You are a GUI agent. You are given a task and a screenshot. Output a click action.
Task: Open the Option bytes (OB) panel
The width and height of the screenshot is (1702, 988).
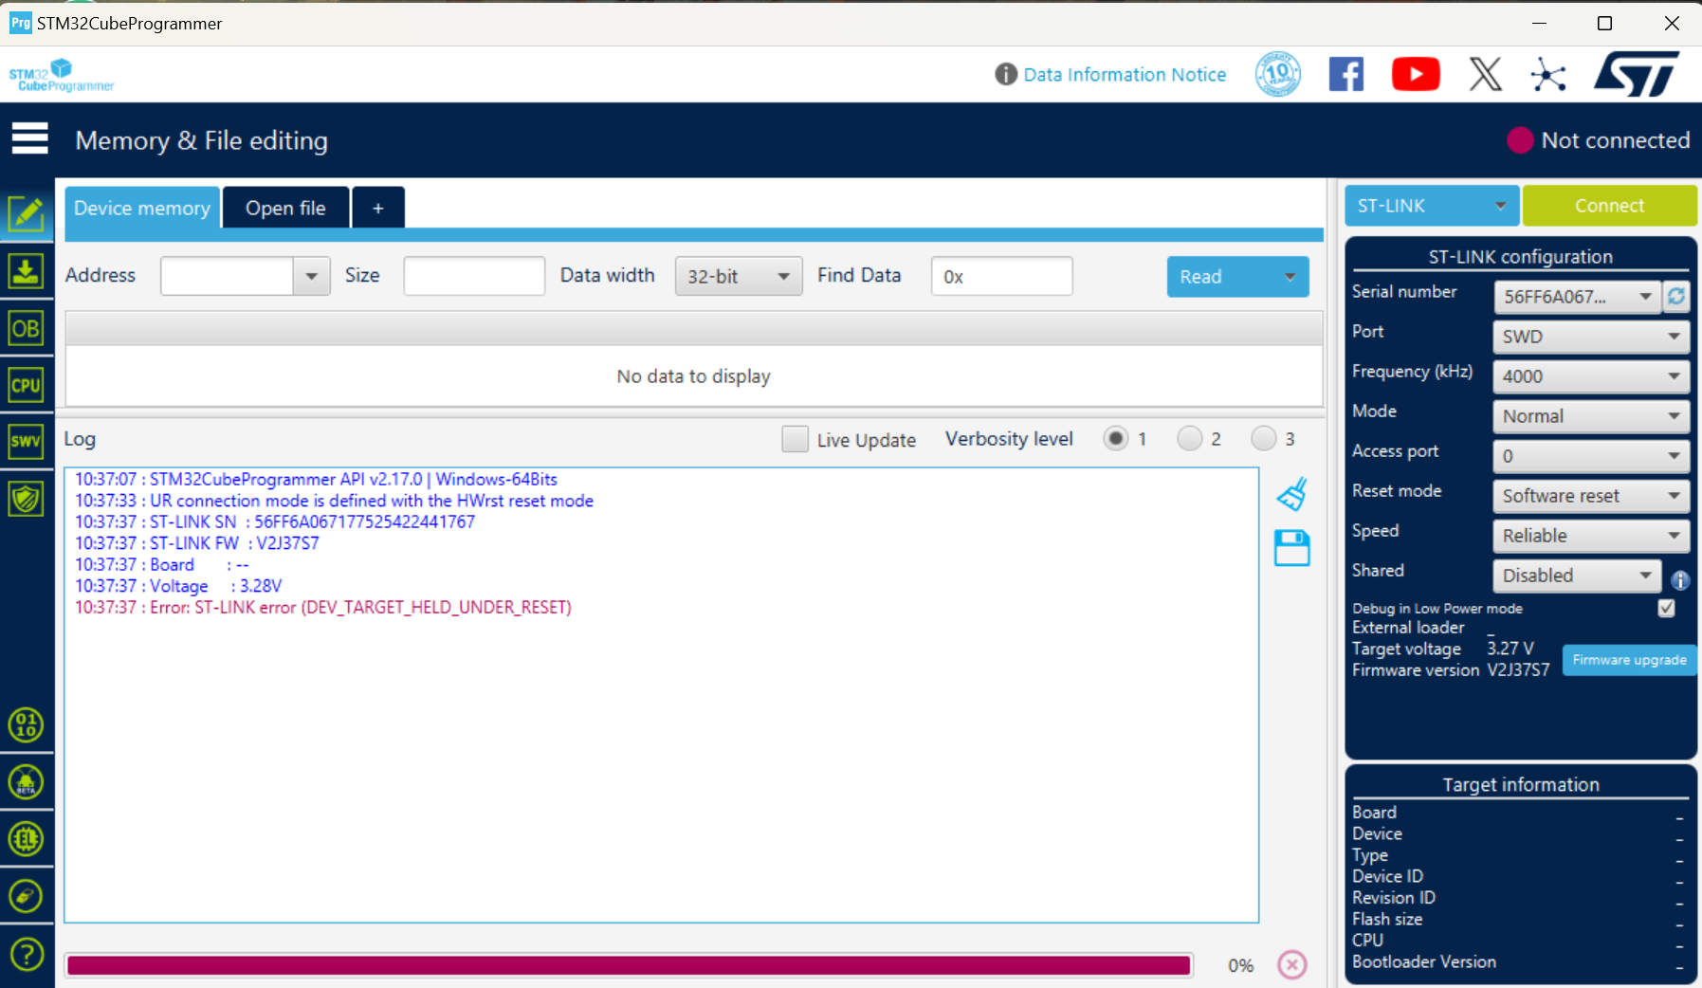point(27,327)
